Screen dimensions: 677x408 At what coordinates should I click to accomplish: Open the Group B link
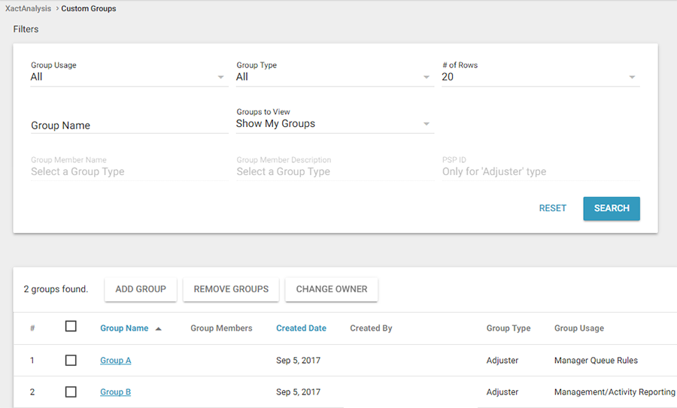[116, 392]
